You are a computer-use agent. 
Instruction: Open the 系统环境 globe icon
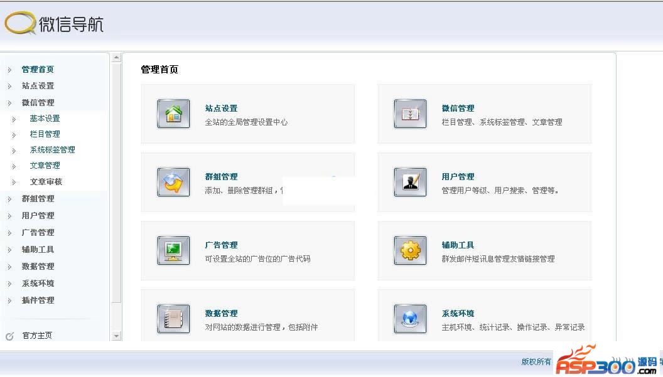click(x=410, y=319)
